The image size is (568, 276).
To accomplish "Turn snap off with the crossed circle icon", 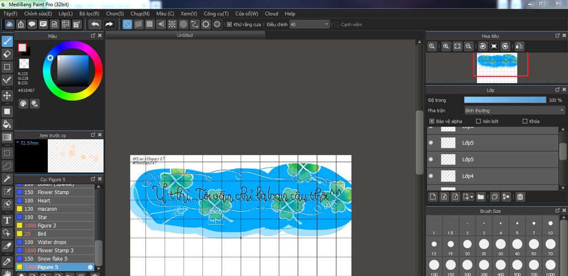I will click(x=127, y=24).
